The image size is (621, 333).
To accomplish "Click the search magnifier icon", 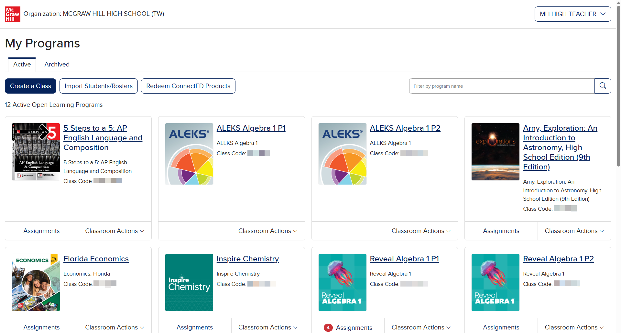I will [x=603, y=86].
